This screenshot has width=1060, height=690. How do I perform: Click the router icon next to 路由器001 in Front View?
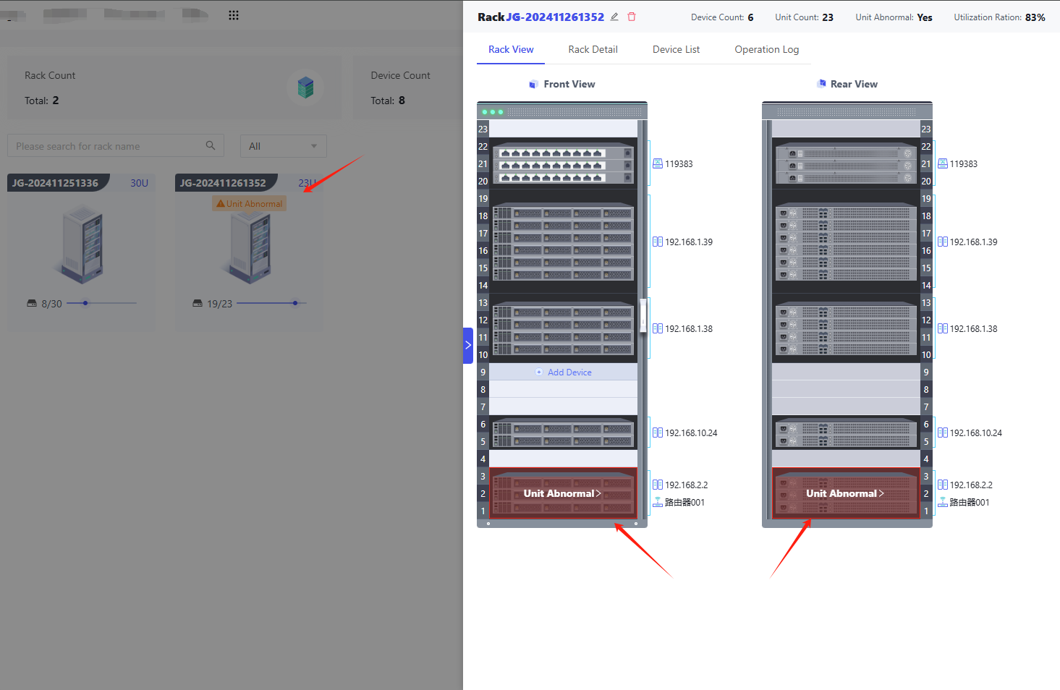[x=658, y=502]
